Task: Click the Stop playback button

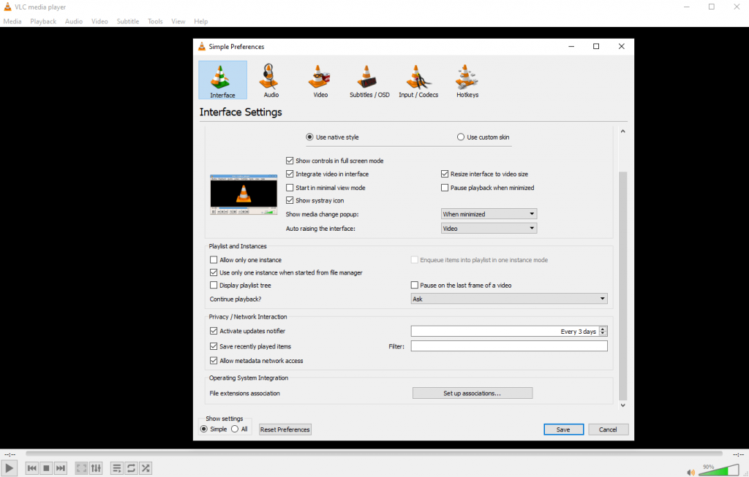Action: (46, 468)
